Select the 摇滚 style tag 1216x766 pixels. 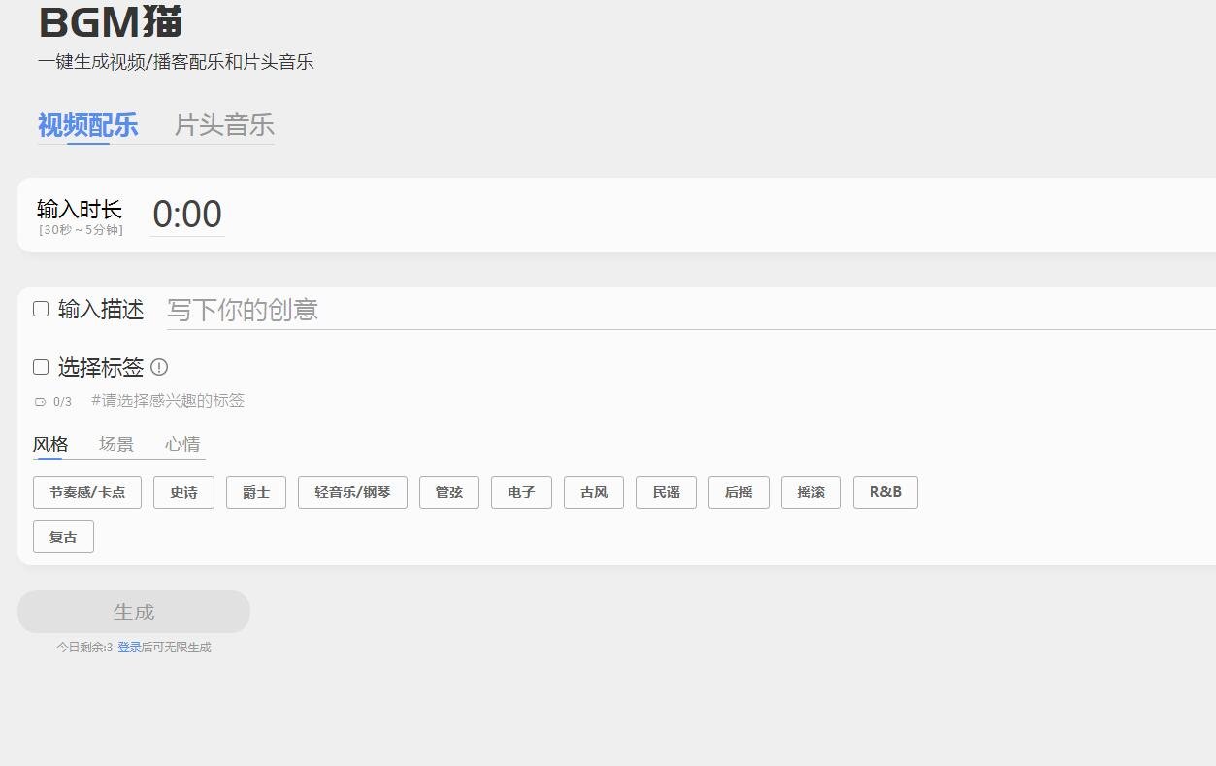pos(811,492)
